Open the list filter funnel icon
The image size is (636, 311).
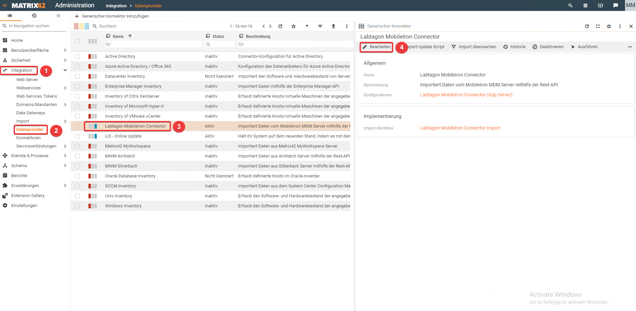point(307,26)
